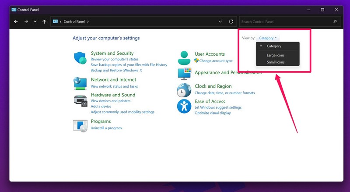Refresh the Control Panel view

[x=231, y=21]
